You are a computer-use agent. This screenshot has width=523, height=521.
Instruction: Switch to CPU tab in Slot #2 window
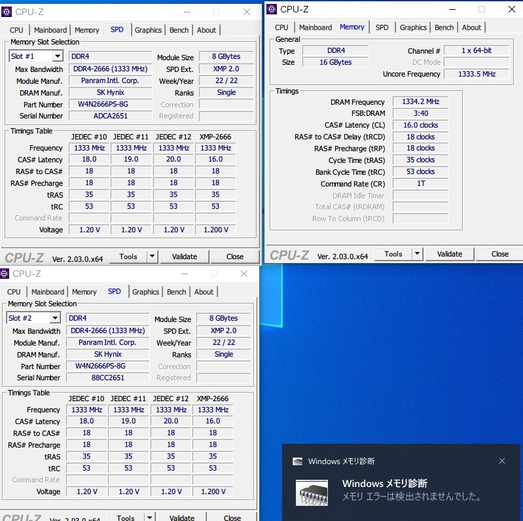pyautogui.click(x=14, y=292)
